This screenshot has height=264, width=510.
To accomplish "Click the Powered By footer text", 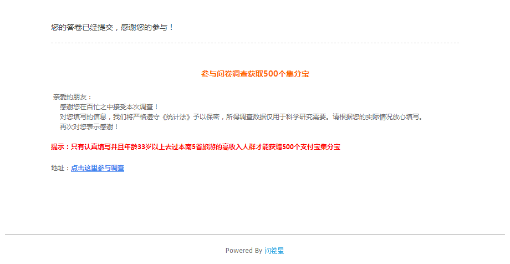I will click(243, 251).
